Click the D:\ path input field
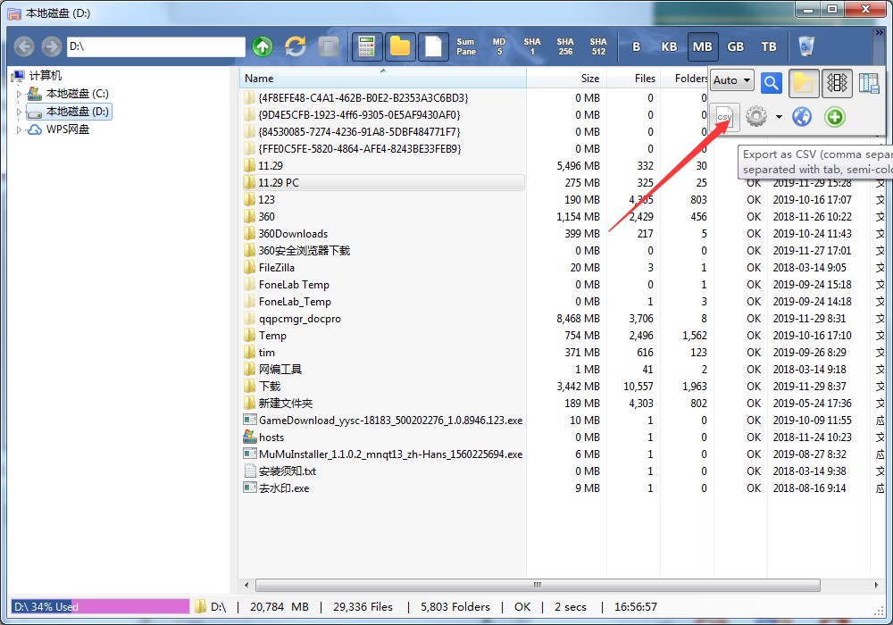 pos(154,46)
